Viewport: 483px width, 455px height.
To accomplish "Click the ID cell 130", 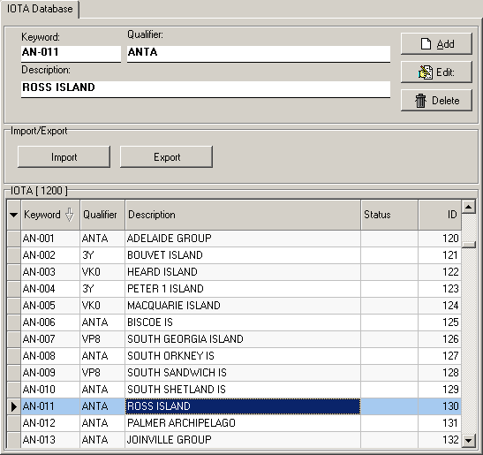I will point(440,406).
